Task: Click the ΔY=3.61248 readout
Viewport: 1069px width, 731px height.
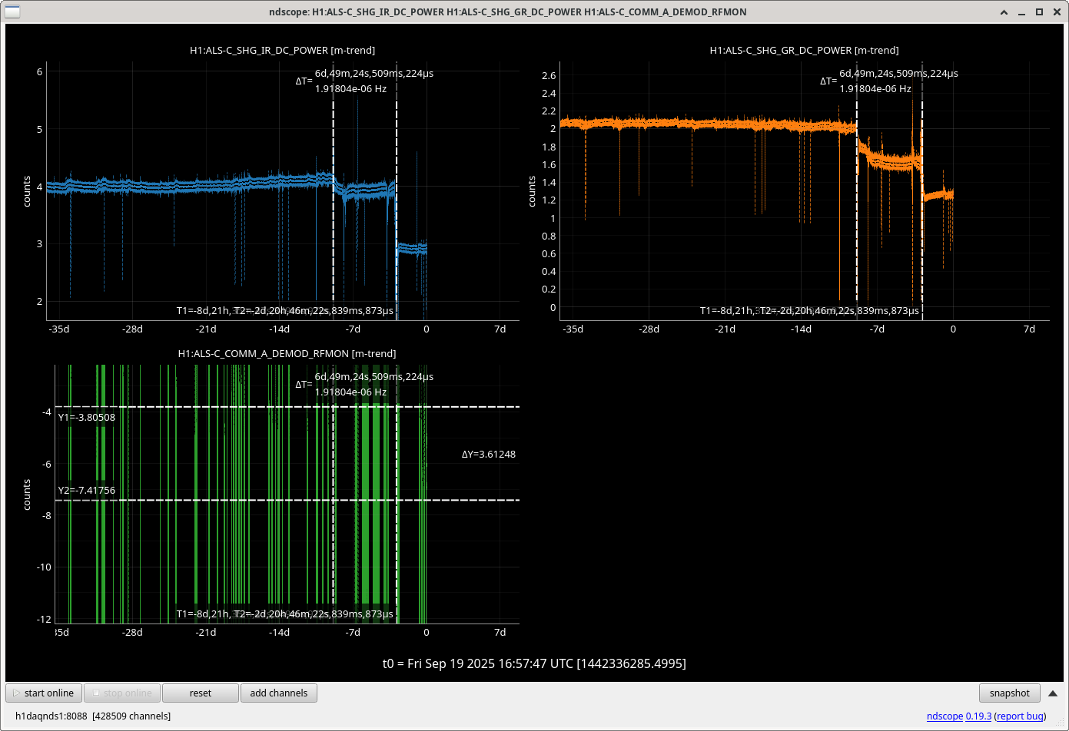Action: point(488,455)
